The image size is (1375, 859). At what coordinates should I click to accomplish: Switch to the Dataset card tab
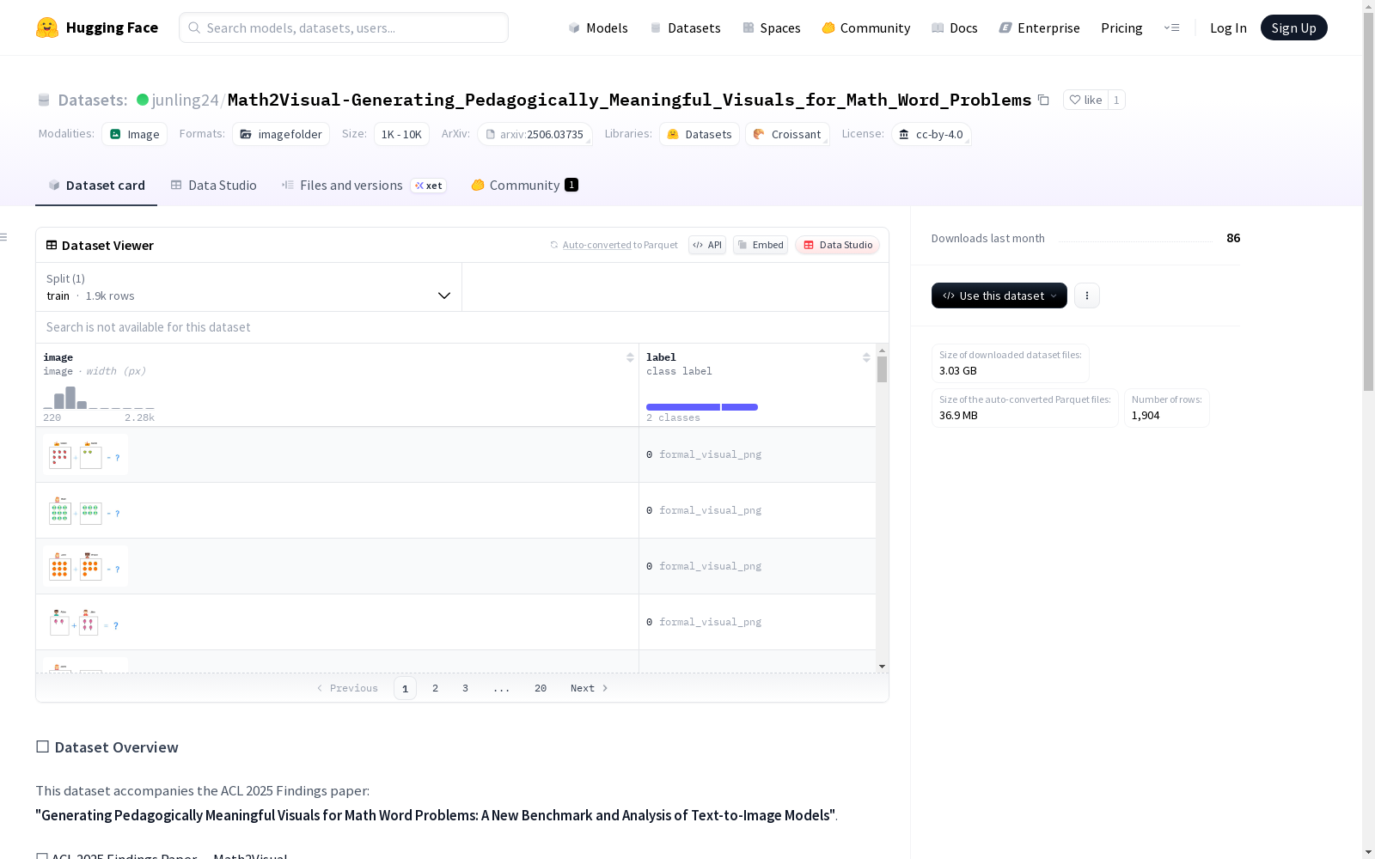coord(96,186)
